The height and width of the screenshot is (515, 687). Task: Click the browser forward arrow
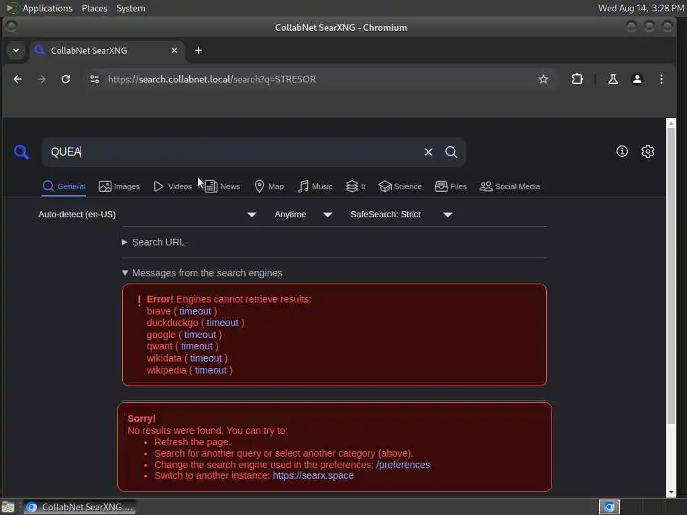tap(42, 79)
